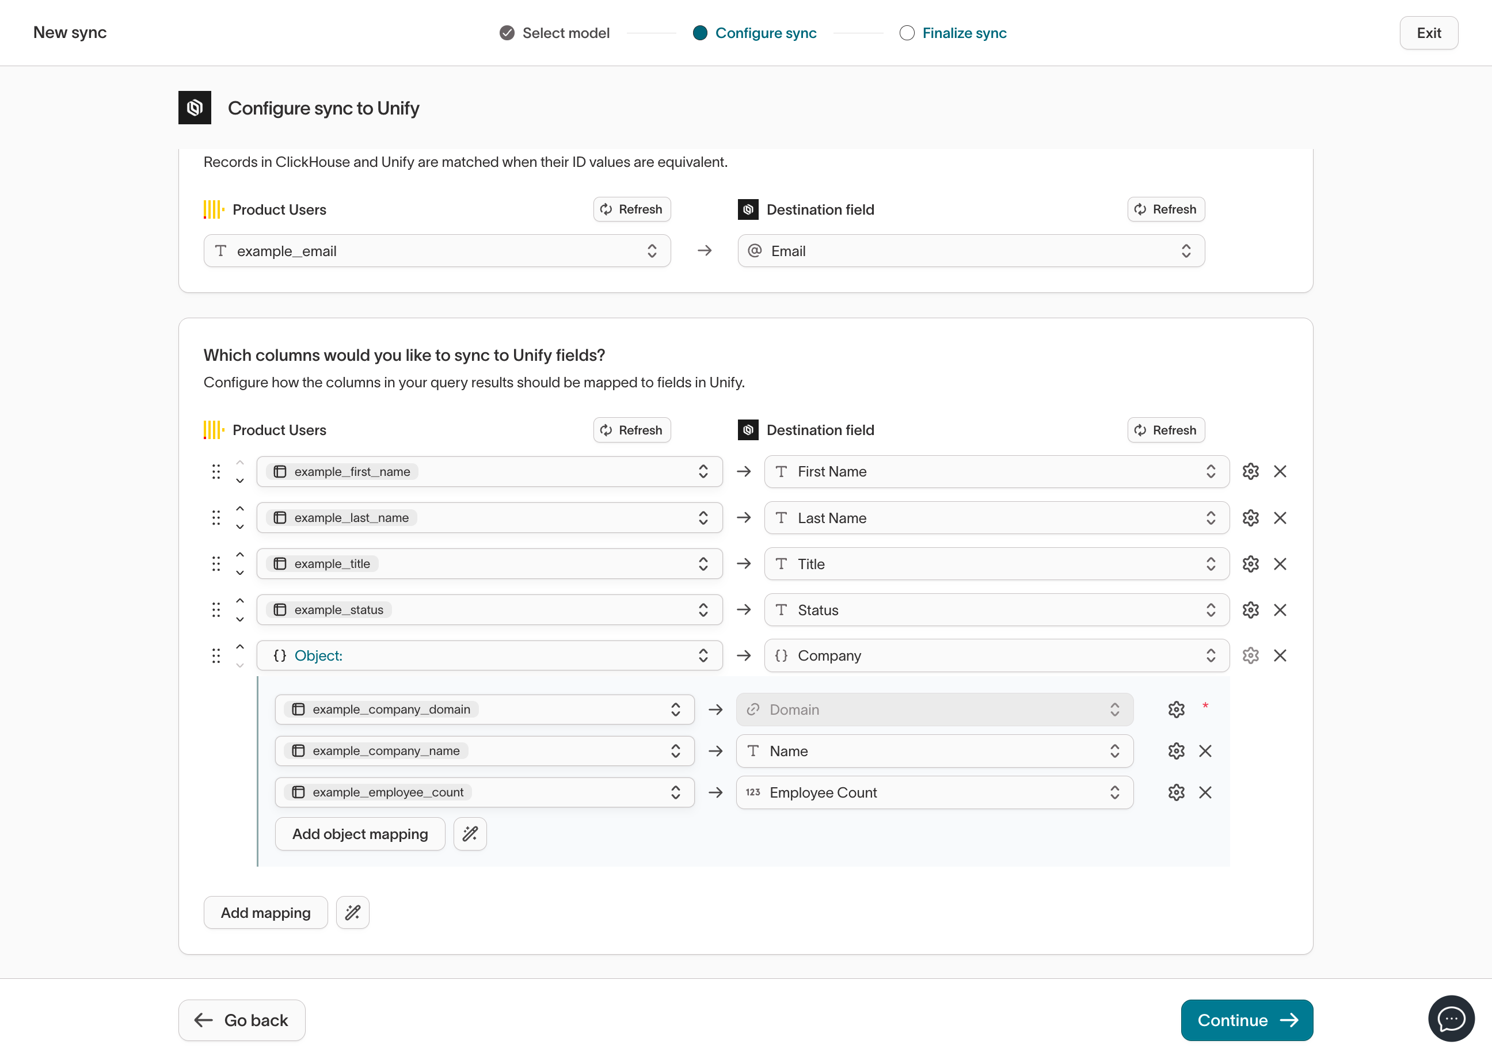The width and height of the screenshot is (1492, 1060).
Task: Click the Add object mapping button
Action: (x=360, y=833)
